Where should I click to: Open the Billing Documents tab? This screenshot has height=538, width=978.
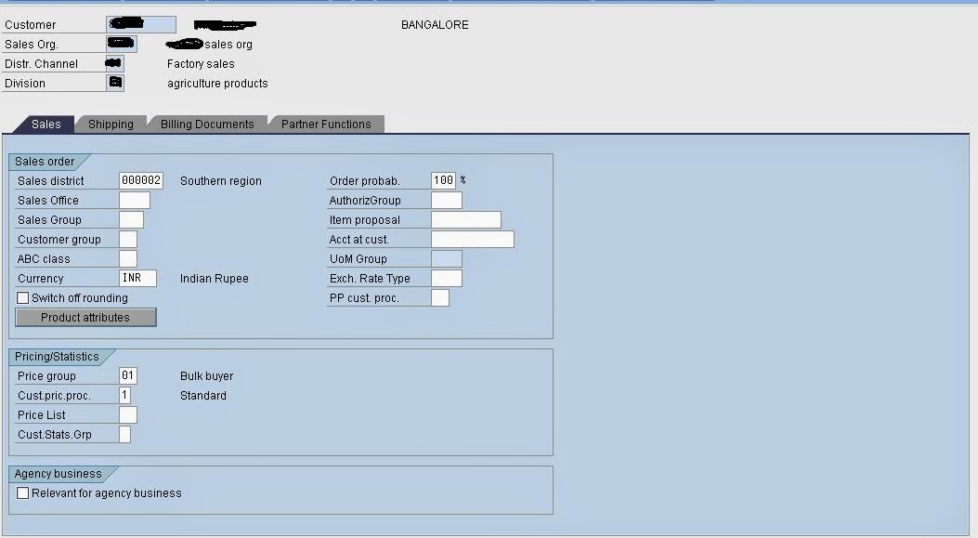click(207, 124)
